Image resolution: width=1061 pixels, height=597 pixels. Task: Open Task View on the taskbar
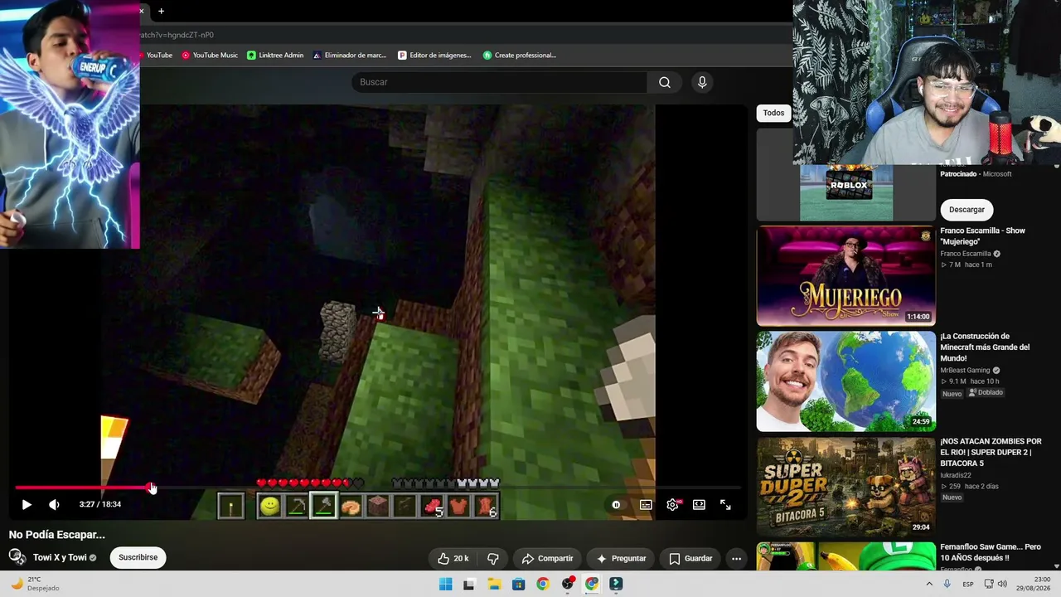click(x=469, y=584)
